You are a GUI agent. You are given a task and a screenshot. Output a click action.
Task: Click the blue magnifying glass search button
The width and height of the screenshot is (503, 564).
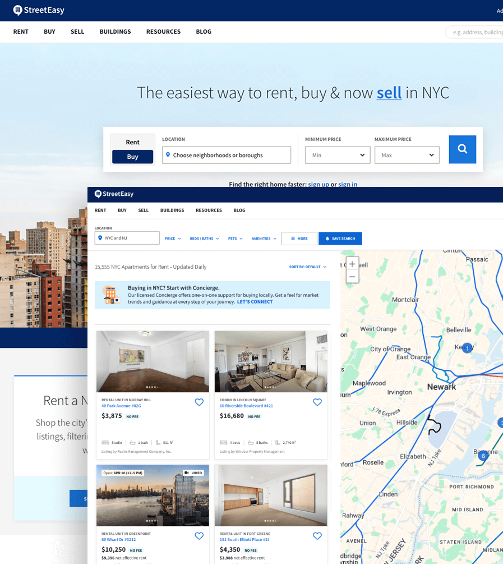[x=462, y=149]
